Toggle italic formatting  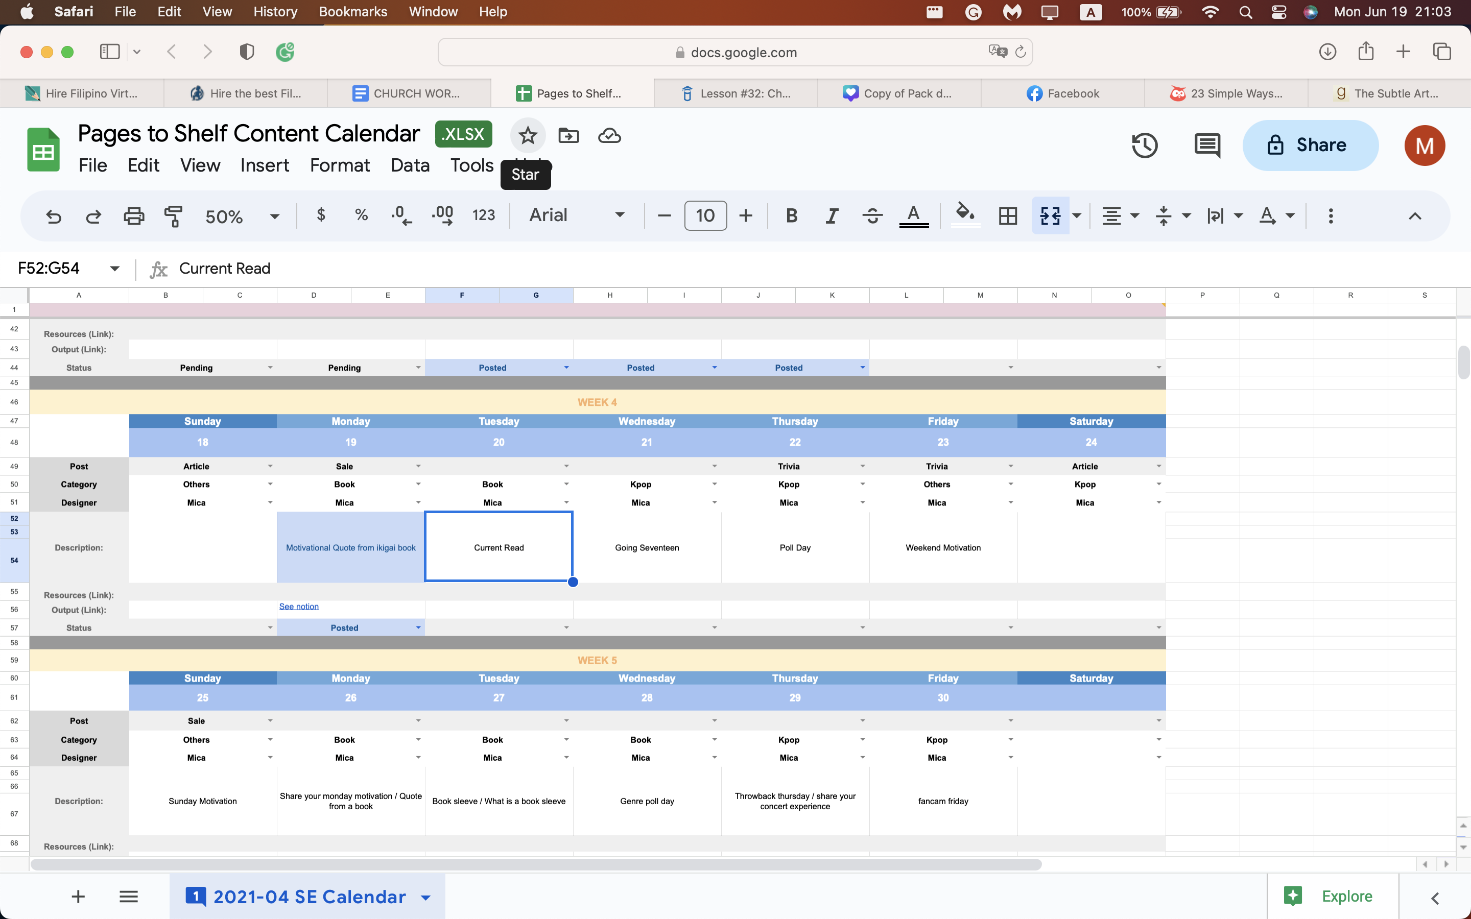click(x=832, y=215)
